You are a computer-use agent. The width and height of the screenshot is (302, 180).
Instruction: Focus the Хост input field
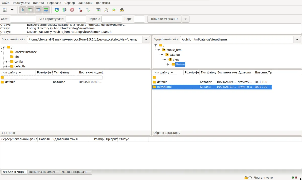23,19
